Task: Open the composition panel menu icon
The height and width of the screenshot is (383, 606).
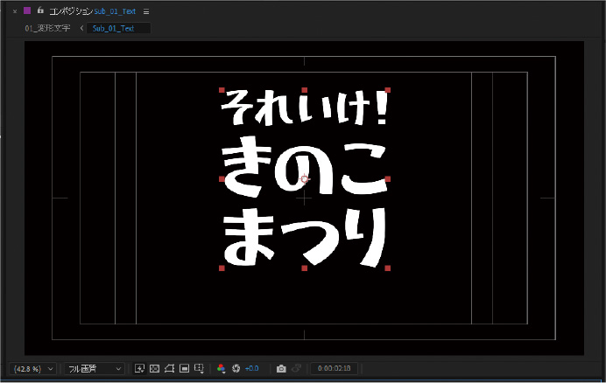Action: point(146,11)
